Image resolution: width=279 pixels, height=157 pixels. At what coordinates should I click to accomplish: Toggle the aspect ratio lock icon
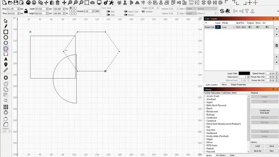(26, 11)
